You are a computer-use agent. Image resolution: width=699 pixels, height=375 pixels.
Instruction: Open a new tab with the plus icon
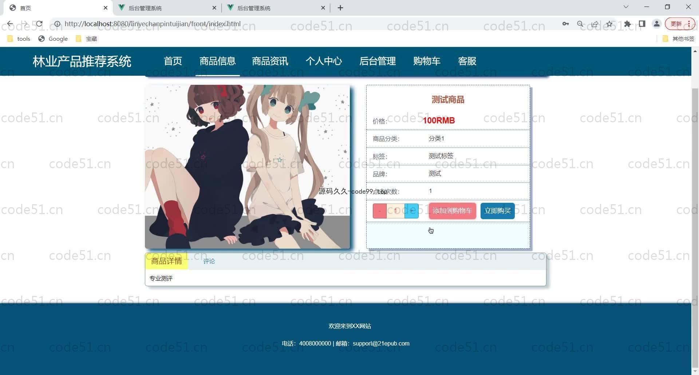point(340,8)
